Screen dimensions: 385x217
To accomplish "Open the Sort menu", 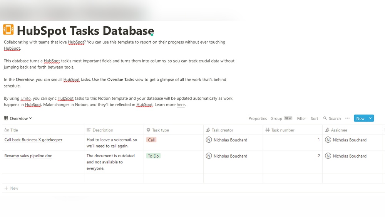I will tap(314, 118).
